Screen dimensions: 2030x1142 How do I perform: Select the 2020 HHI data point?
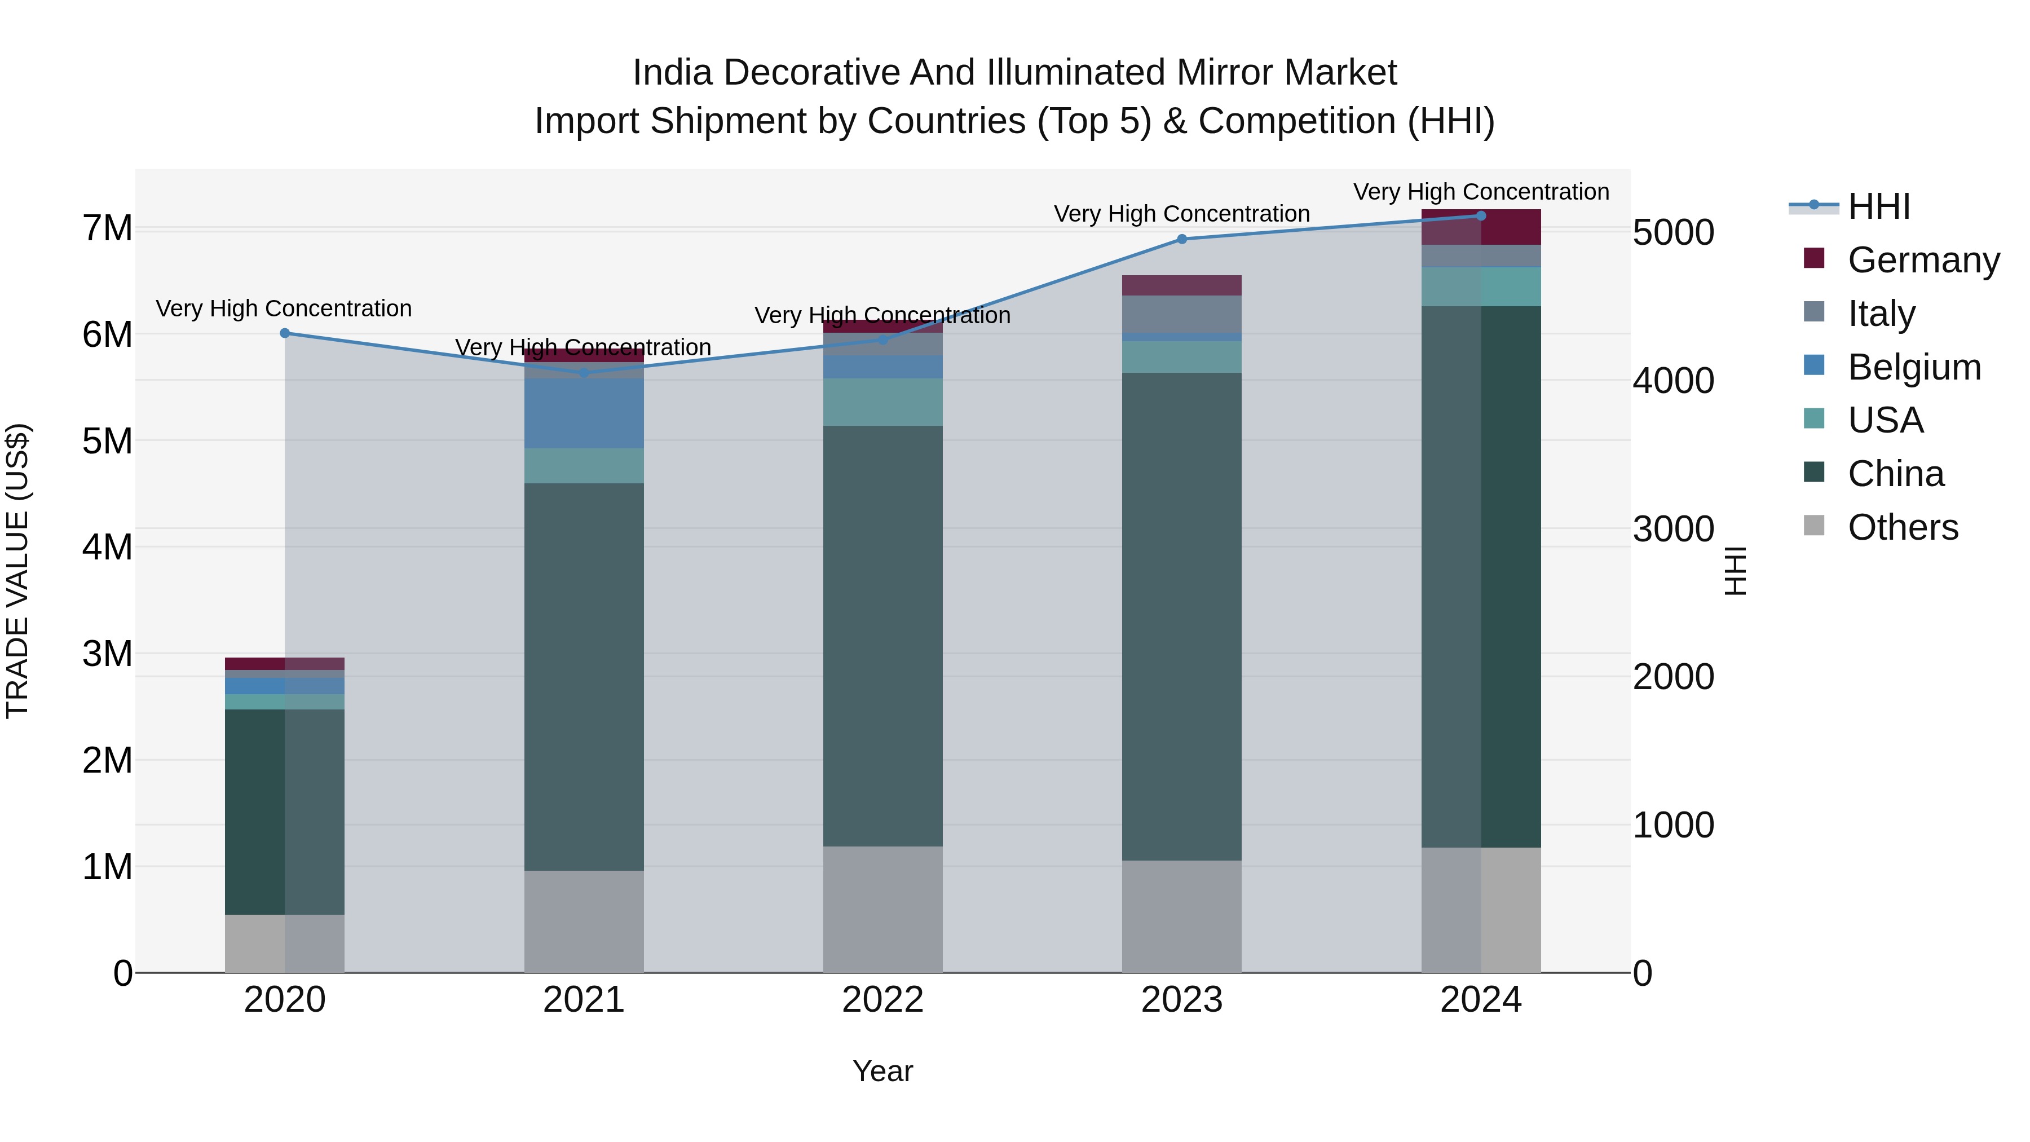pyautogui.click(x=285, y=333)
